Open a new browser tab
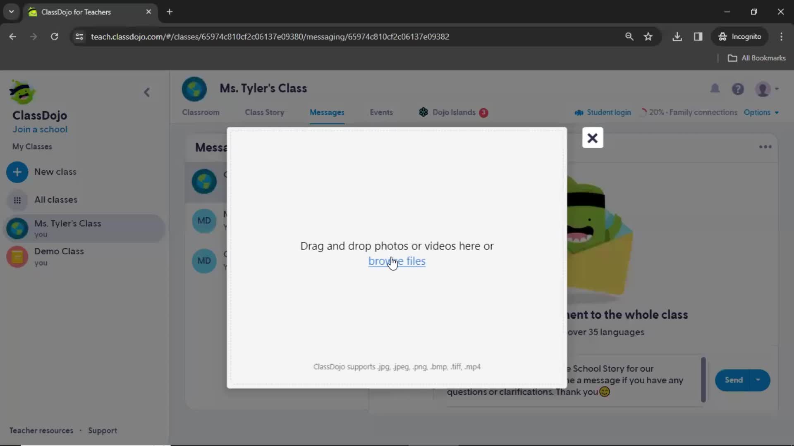This screenshot has height=446, width=794. click(169, 12)
